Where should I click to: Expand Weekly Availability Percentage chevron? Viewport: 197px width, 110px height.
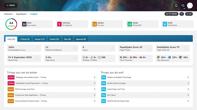coord(188,77)
